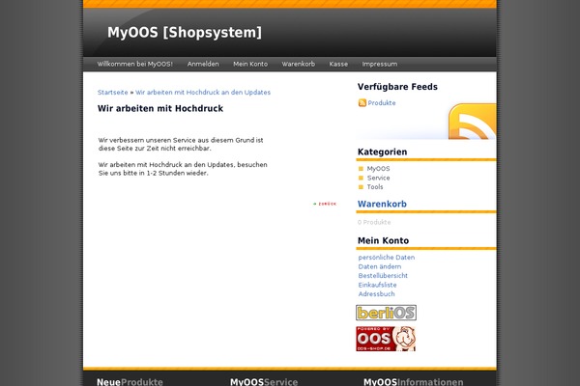Image resolution: width=580 pixels, height=386 pixels.
Task: Click the Wir arbeiten mit Hochdruck heading
Action: click(160, 109)
